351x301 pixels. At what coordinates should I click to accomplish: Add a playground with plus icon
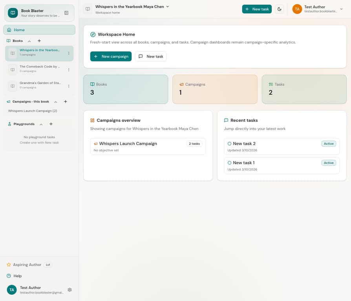coord(51,124)
